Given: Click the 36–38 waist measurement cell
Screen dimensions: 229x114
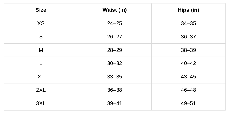Looking at the screenshot, I should pyautogui.click(x=114, y=90).
